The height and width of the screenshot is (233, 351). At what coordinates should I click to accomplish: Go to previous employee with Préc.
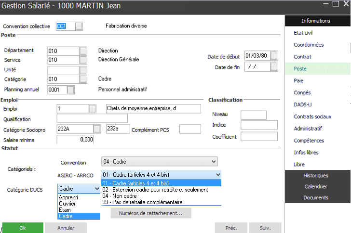pyautogui.click(x=231, y=228)
